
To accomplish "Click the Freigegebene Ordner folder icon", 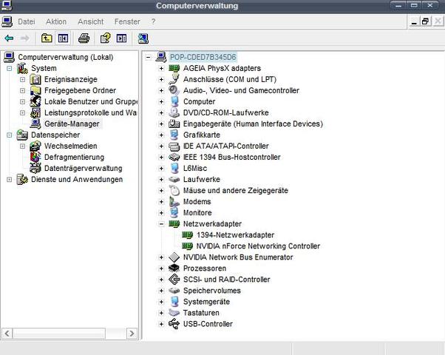I will 35,90.
